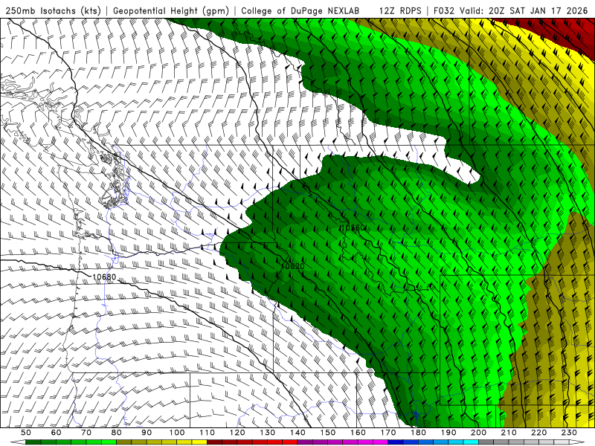Click the legend value 120
Image resolution: width=595 pixels, height=446 pixels.
click(x=237, y=433)
